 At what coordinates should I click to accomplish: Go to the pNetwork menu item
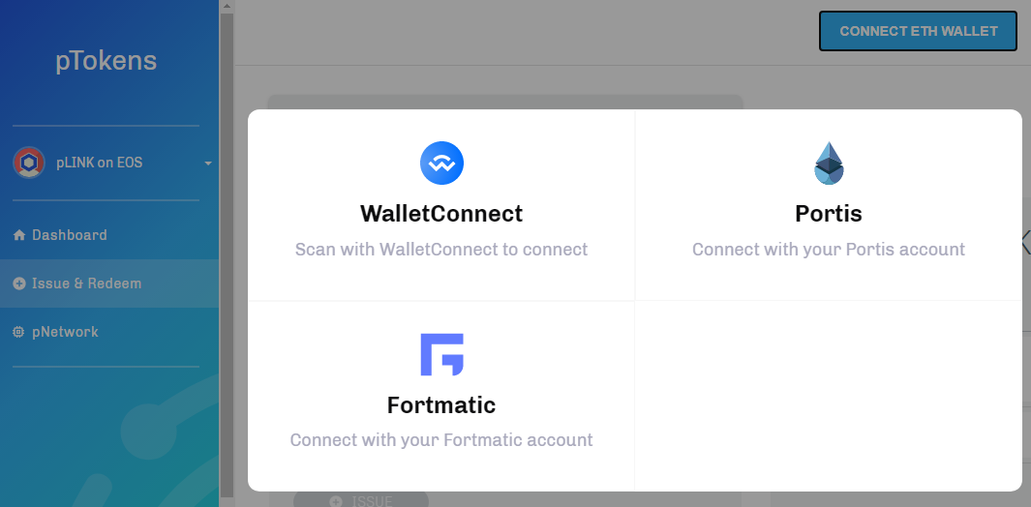(x=109, y=332)
